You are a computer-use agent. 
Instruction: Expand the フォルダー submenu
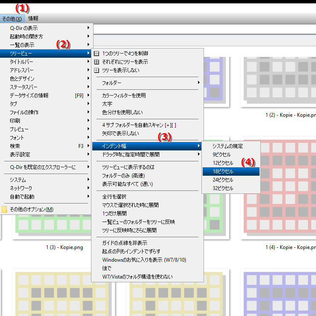point(147,83)
